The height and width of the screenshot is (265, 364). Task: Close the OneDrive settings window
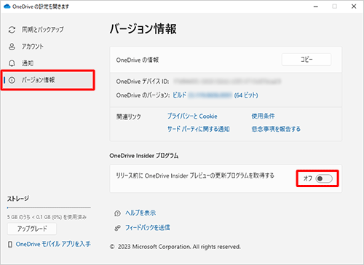(354, 7)
